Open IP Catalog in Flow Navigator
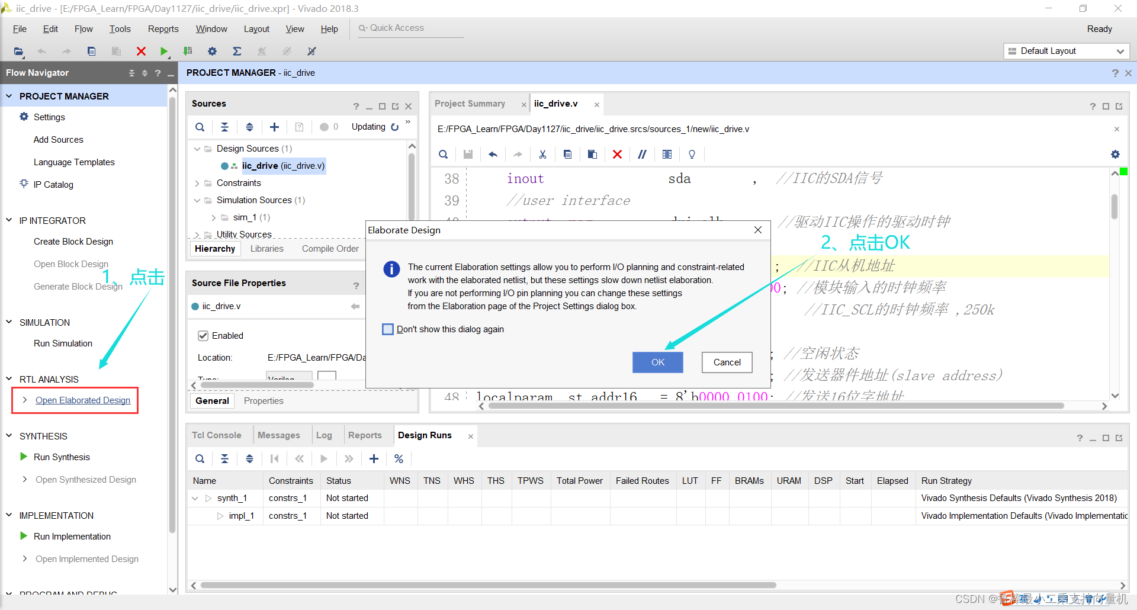 53,185
